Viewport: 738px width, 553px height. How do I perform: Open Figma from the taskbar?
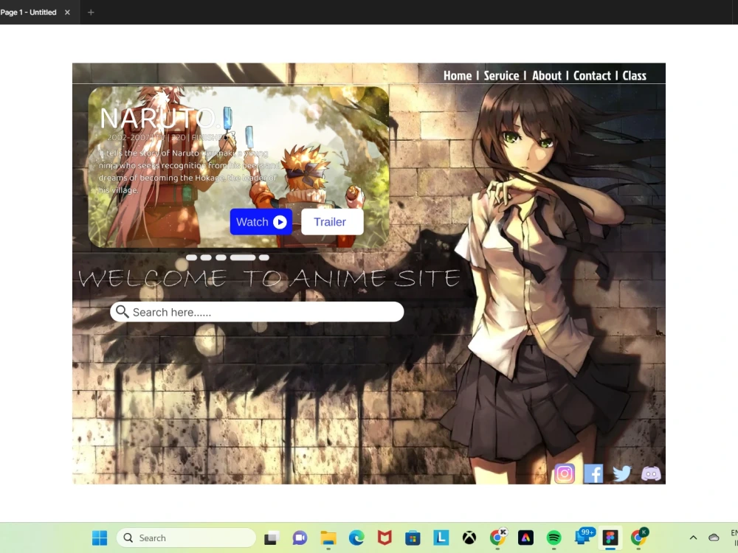[x=610, y=538]
